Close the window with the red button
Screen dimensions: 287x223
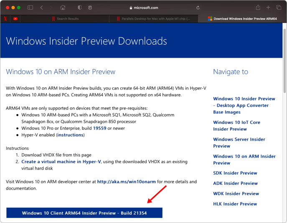click(x=8, y=8)
